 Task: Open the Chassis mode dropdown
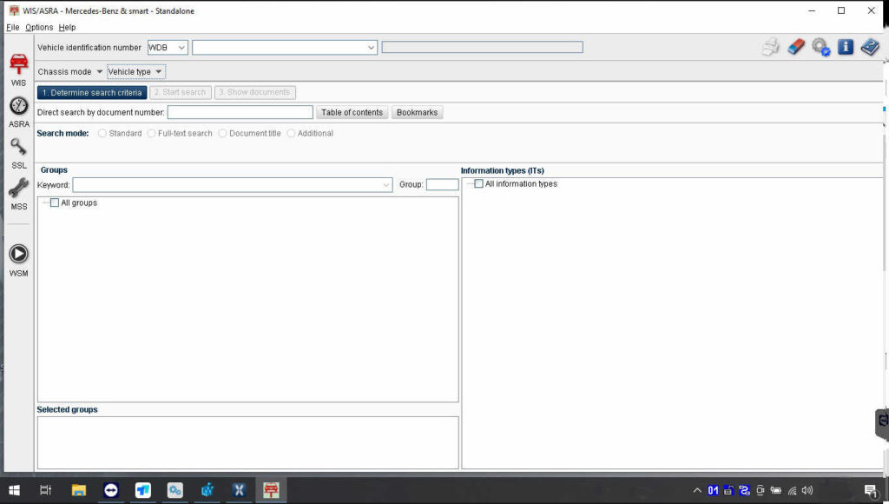click(70, 72)
